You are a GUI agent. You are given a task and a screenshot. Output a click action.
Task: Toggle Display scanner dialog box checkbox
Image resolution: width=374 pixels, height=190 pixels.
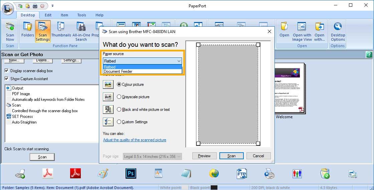pos(6,70)
